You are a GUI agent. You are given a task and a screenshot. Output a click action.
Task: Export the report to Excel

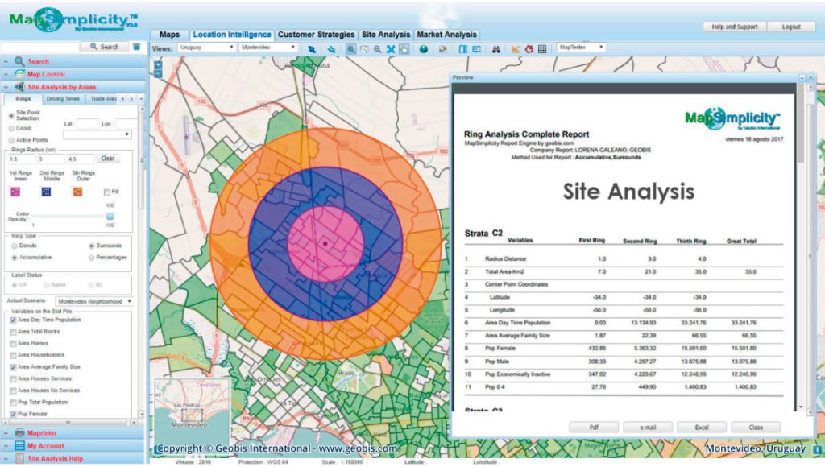(702, 428)
